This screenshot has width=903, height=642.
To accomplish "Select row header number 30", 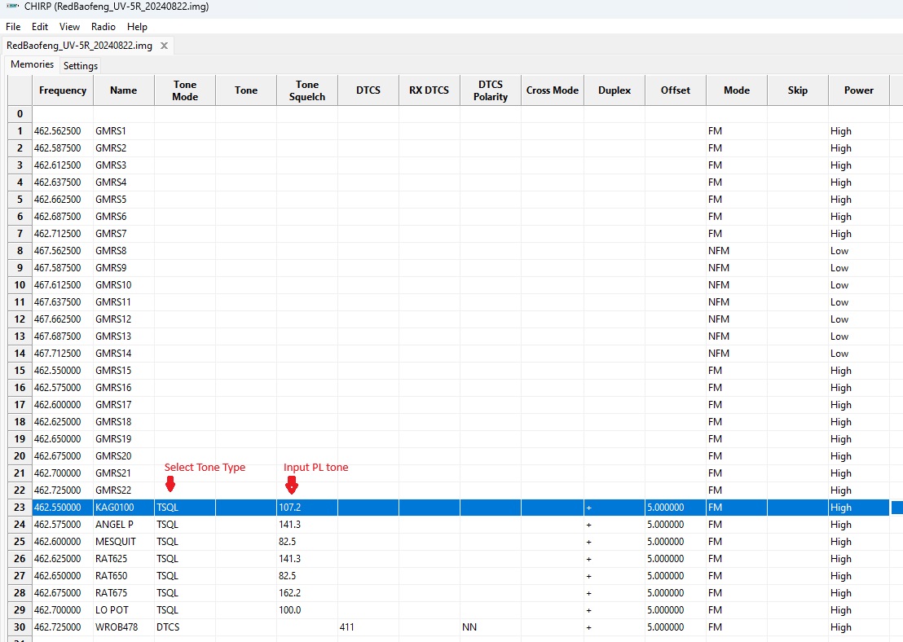I will [x=20, y=627].
